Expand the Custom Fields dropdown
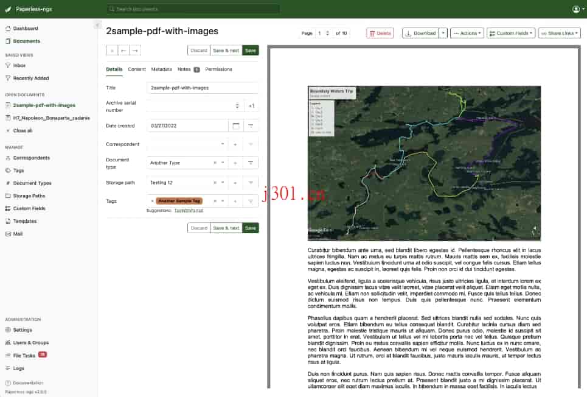Image resolution: width=587 pixels, height=397 pixels. point(511,33)
